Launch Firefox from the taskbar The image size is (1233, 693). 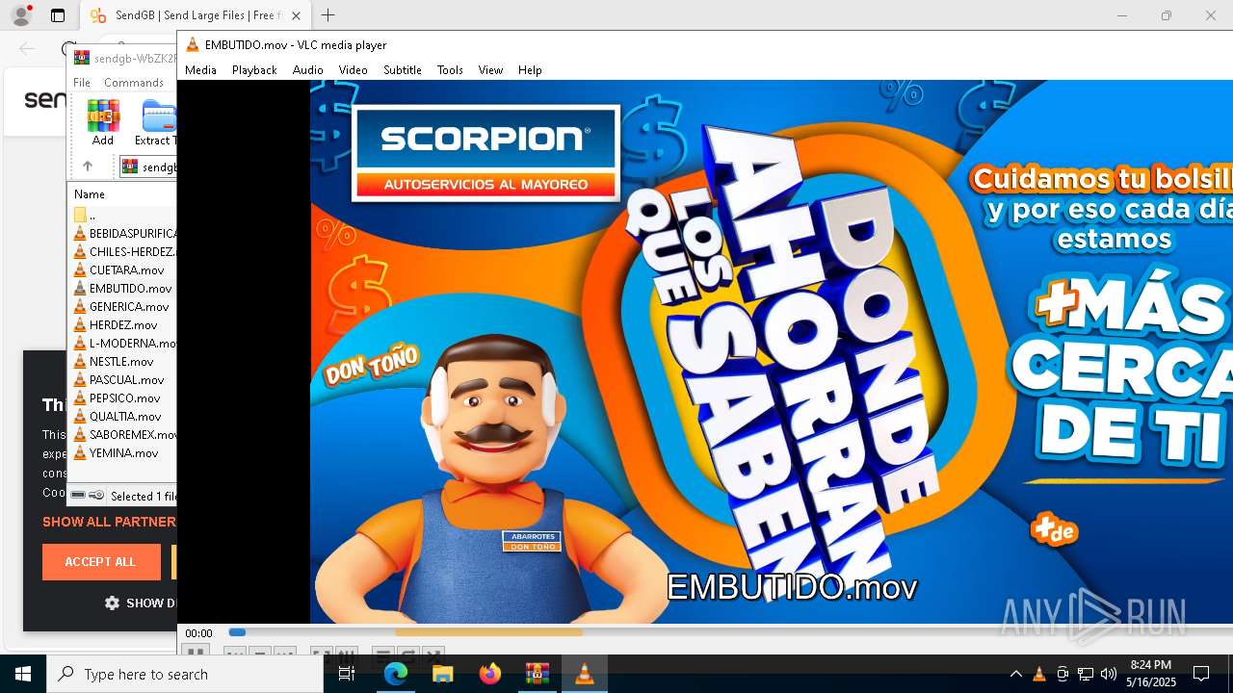[489, 674]
